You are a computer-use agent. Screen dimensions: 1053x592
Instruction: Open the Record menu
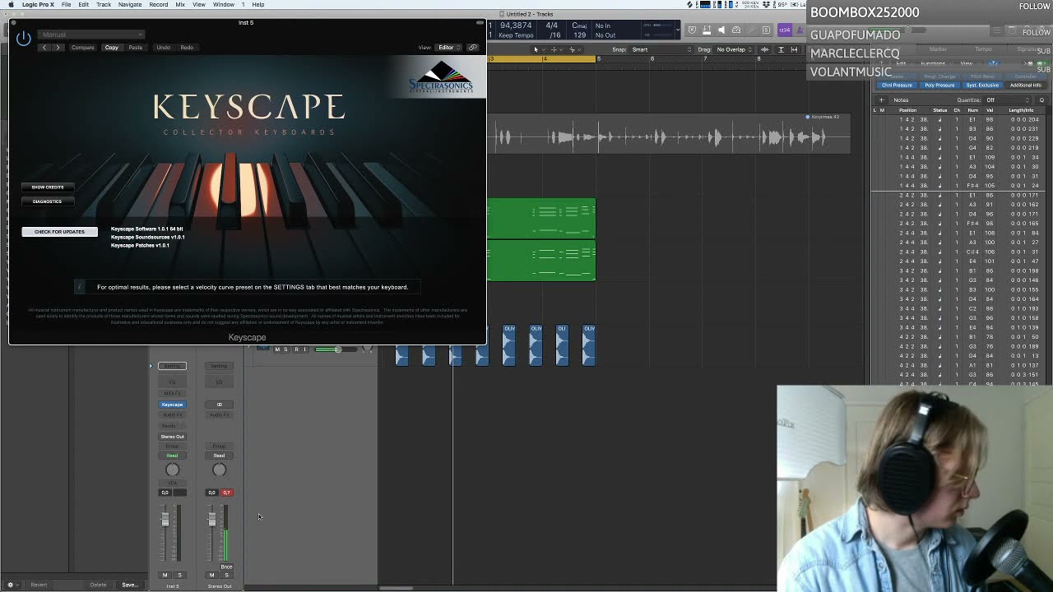tap(159, 5)
